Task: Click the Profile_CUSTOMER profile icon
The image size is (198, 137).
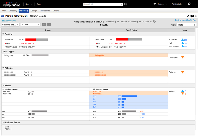Action: (x=3, y=16)
